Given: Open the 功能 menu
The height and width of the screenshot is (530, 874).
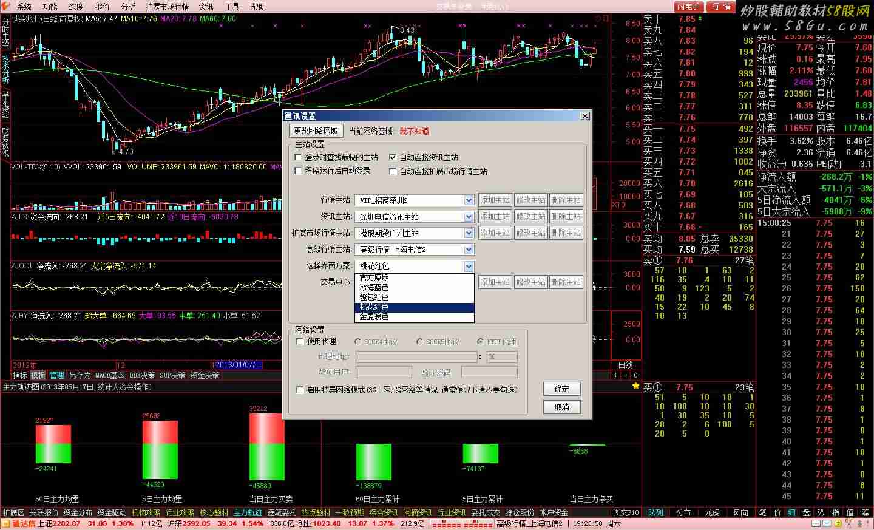Looking at the screenshot, I should pyautogui.click(x=50, y=7).
